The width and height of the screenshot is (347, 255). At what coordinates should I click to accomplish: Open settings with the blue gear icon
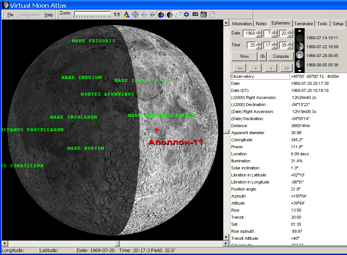[187, 14]
